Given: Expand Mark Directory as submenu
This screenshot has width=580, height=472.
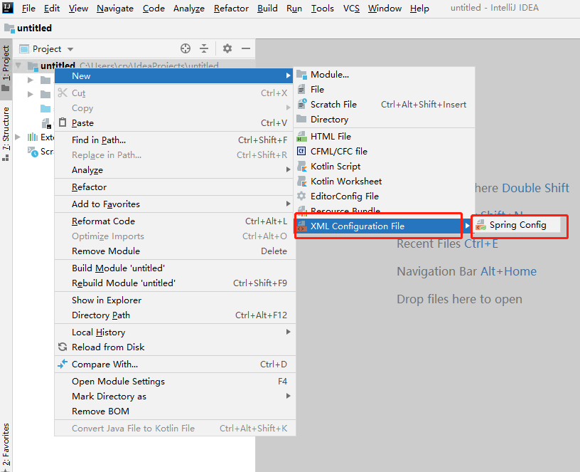Looking at the screenshot, I should click(288, 396).
